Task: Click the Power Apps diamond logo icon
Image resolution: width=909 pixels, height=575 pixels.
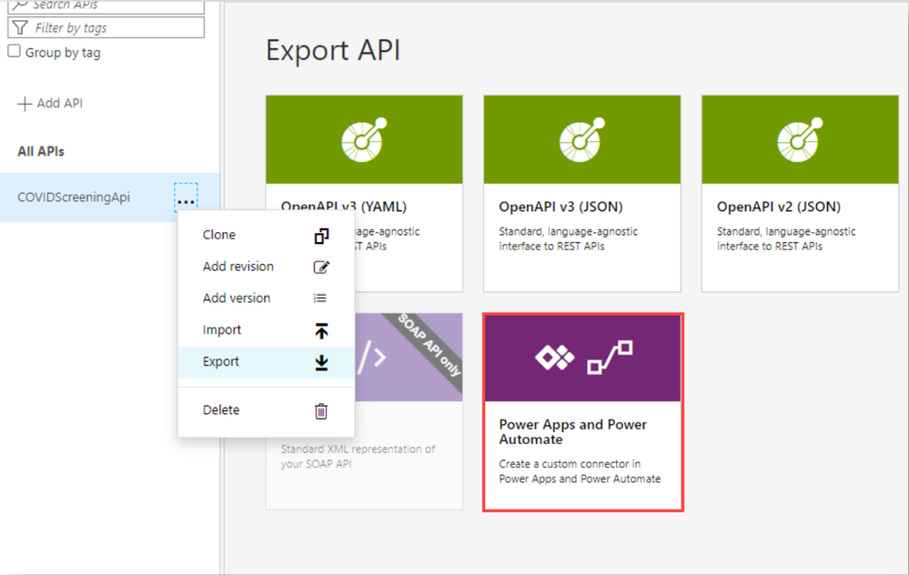Action: (555, 357)
